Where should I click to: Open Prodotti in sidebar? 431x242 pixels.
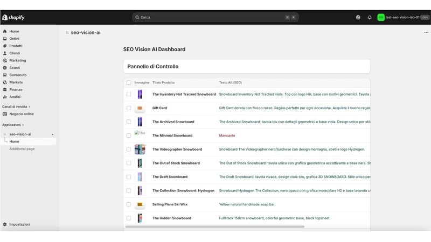(x=16, y=46)
